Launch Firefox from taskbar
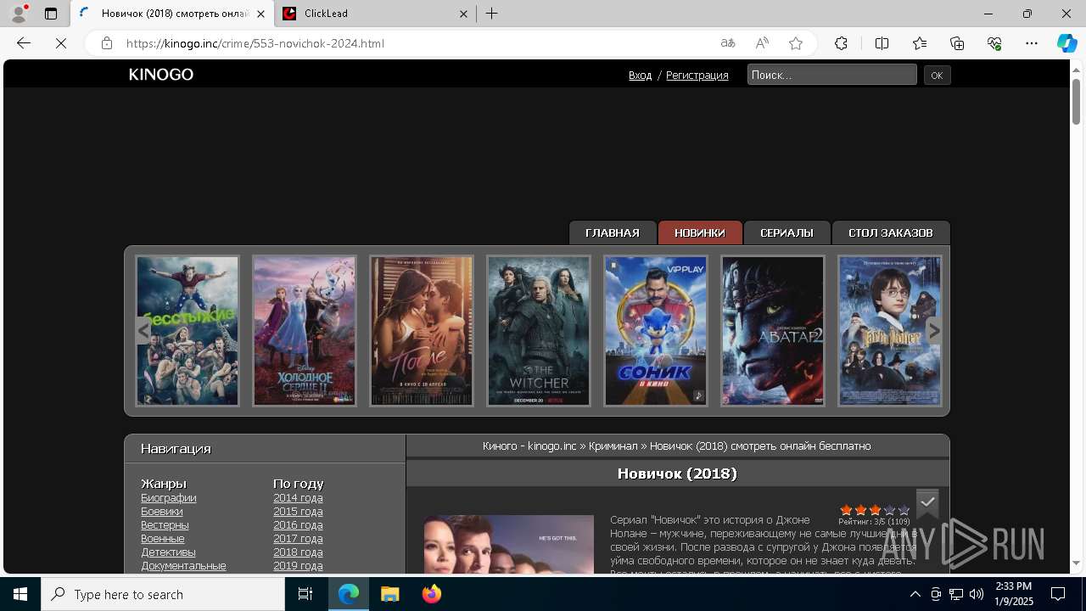Screen dimensions: 1086x611 [432, 594]
